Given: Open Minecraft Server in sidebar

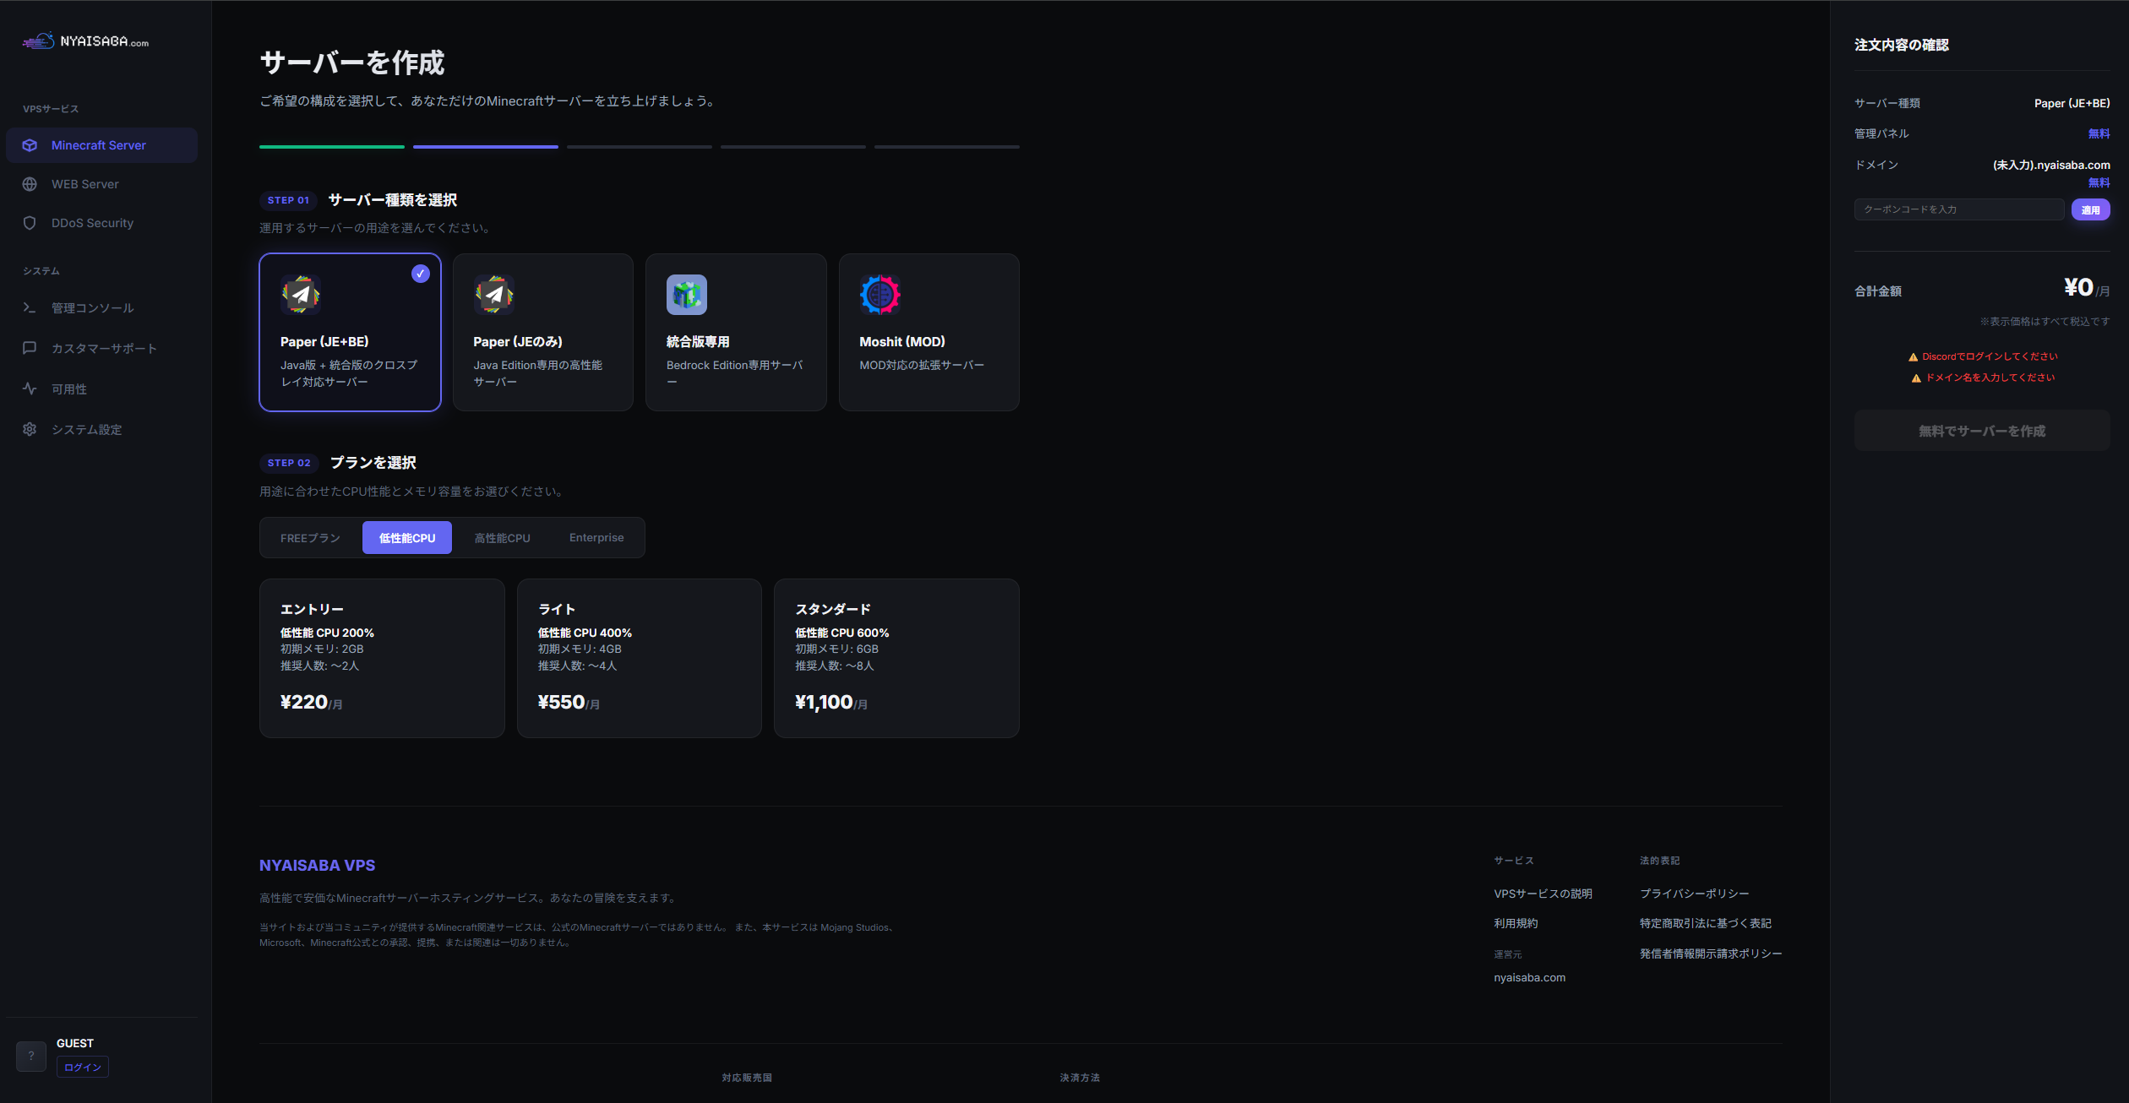Looking at the screenshot, I should (x=101, y=145).
